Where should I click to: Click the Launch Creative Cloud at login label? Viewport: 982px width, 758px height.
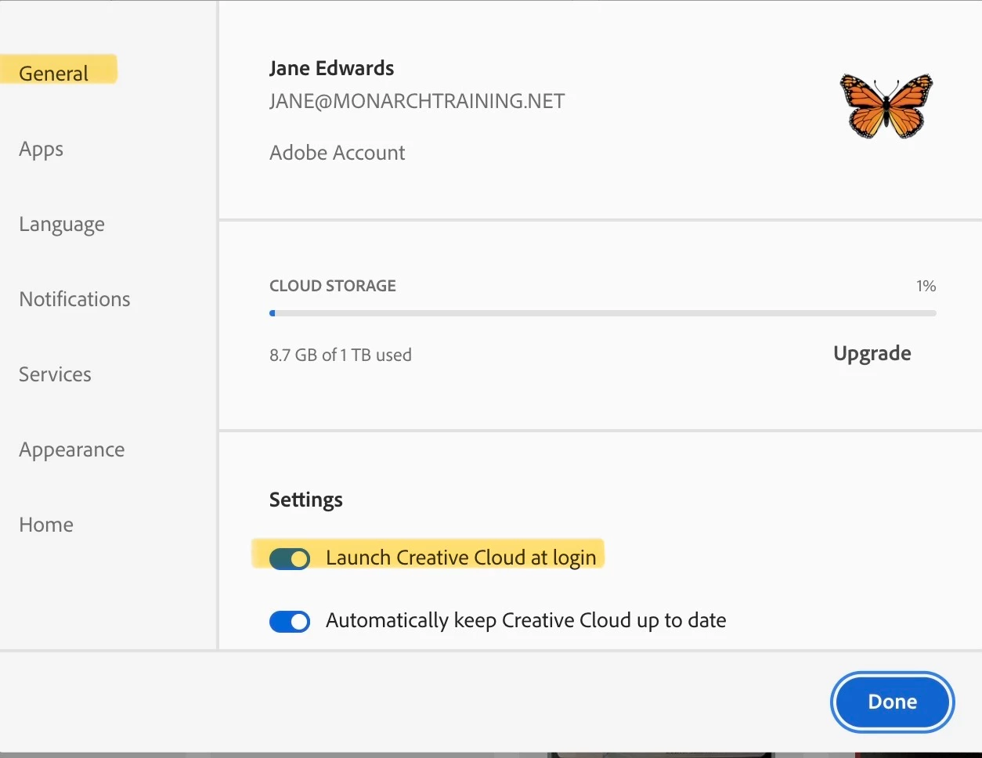pyautogui.click(x=461, y=558)
